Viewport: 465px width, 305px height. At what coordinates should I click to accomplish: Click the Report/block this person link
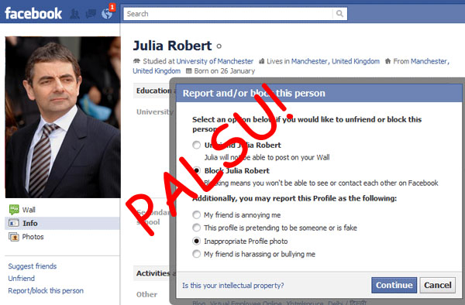point(46,291)
